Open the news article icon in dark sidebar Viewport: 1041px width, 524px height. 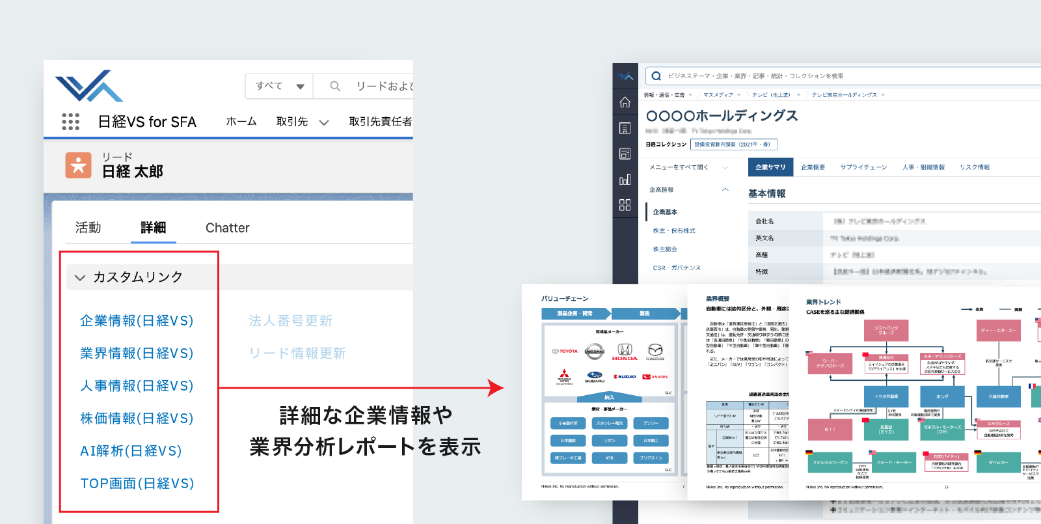[x=625, y=154]
